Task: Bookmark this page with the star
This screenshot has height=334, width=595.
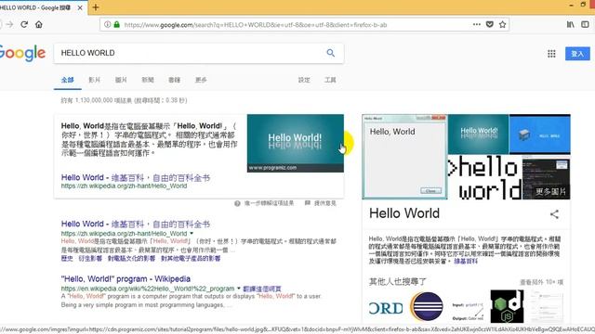Action: [x=502, y=25]
